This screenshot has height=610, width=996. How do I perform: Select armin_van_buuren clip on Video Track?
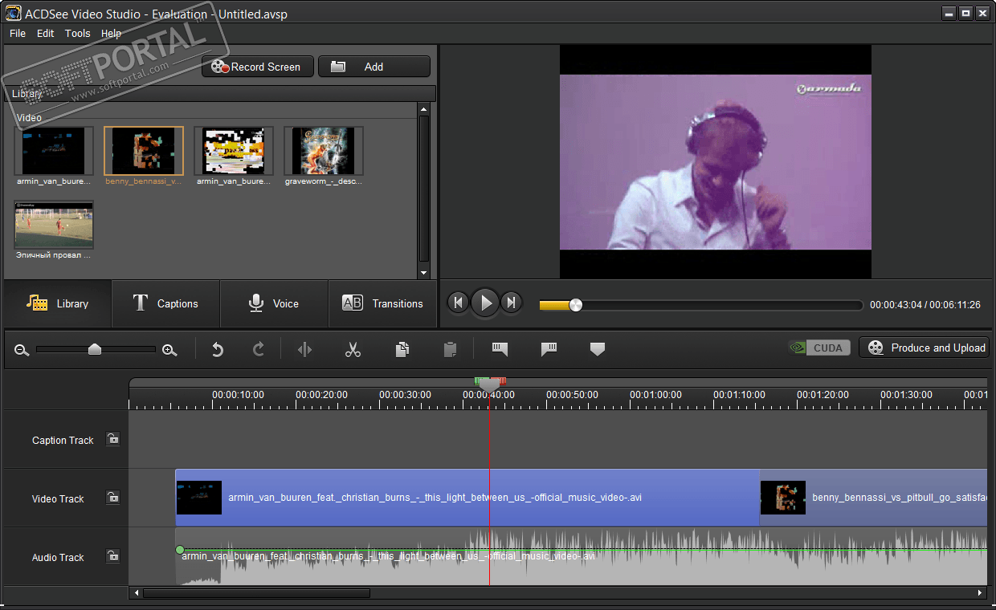click(x=467, y=498)
